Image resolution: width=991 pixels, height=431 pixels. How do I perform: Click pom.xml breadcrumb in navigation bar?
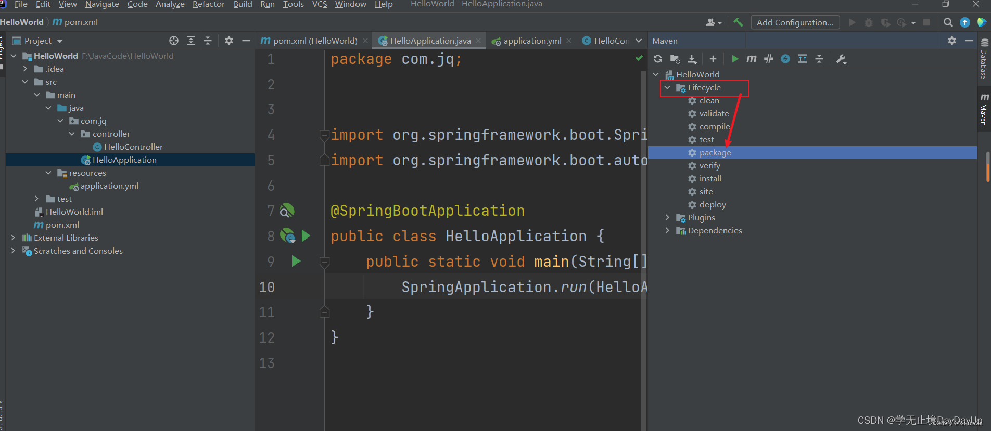coord(75,22)
